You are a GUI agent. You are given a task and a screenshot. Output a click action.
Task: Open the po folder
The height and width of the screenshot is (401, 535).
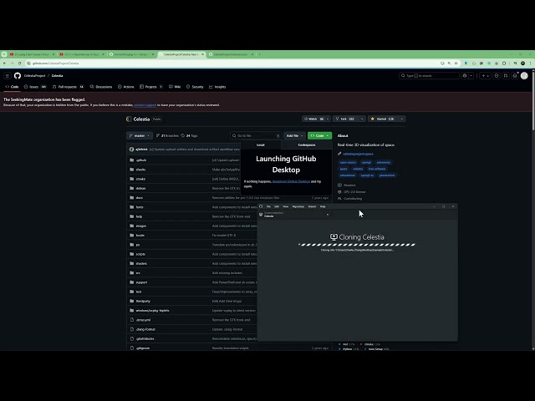pos(138,245)
